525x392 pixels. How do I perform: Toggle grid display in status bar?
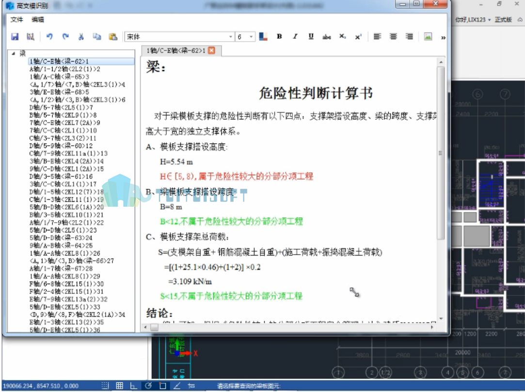[x=120, y=386]
